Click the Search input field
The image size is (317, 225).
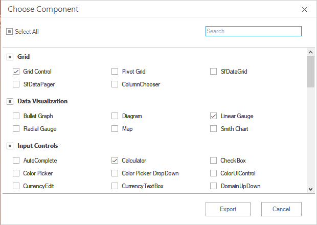pyautogui.click(x=253, y=31)
